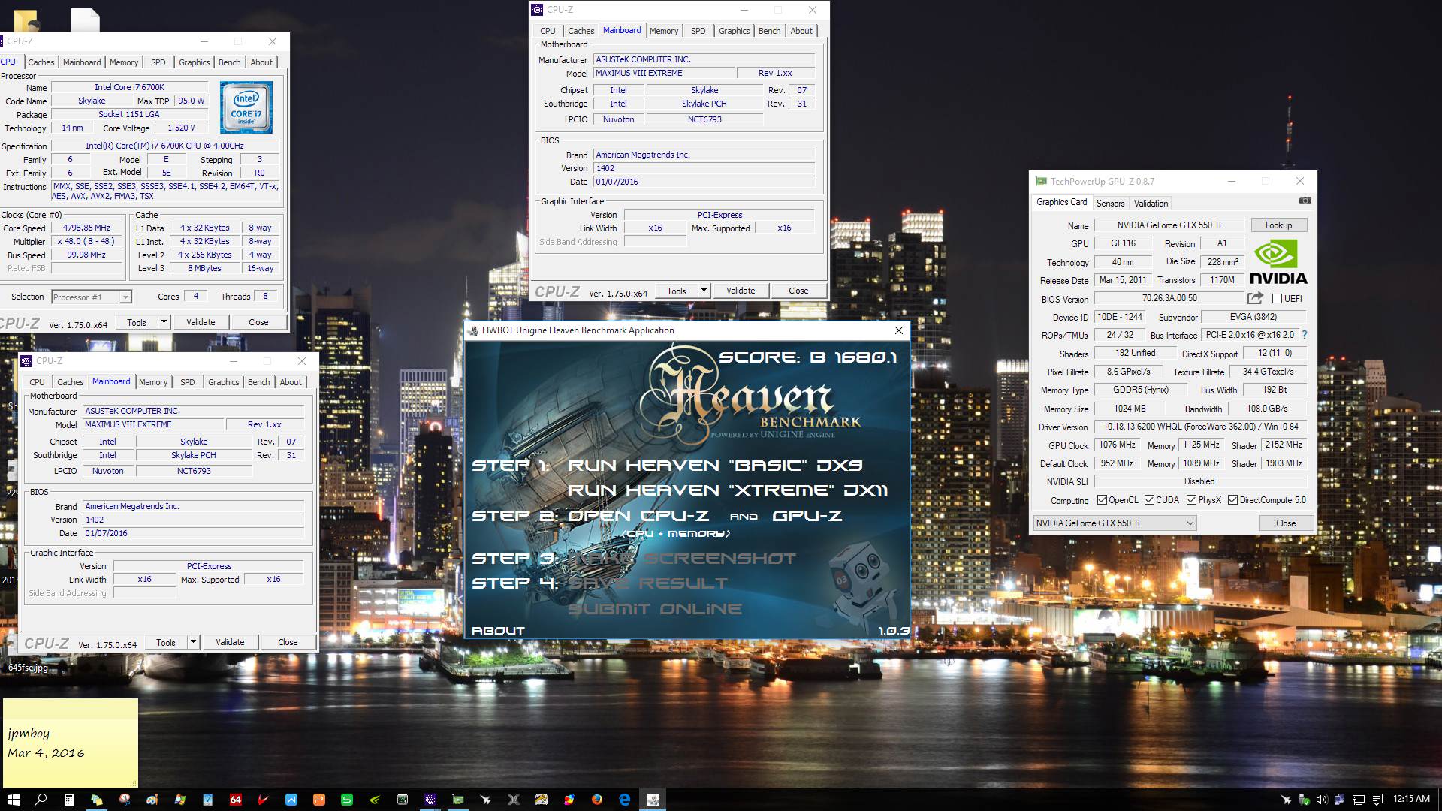This screenshot has height=811, width=1442.
Task: Open Memory tab in top-center CPU-Z window
Action: point(664,31)
